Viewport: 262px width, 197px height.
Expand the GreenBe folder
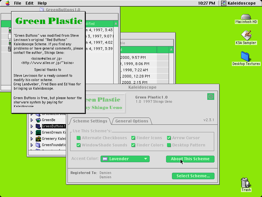tap(31, 120)
